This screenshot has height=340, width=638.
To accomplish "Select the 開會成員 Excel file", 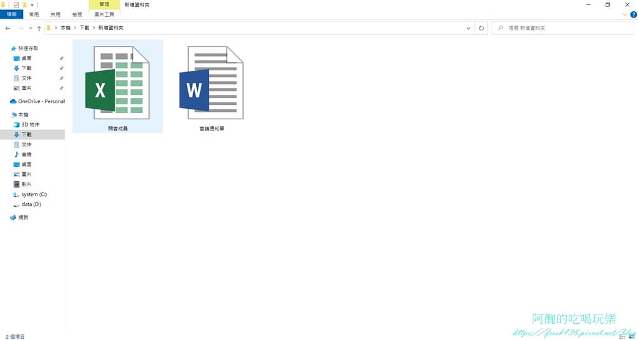I will [x=118, y=86].
